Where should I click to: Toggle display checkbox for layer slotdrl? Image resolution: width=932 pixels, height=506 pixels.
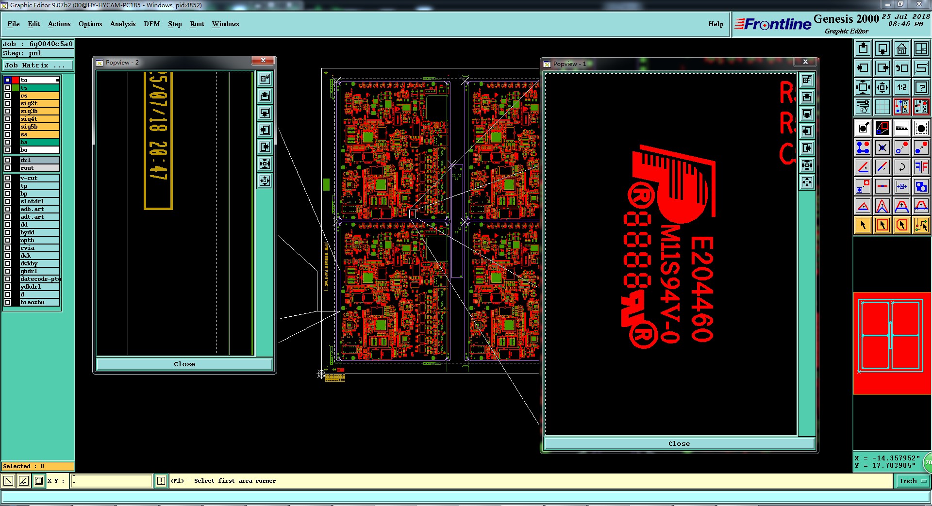(x=8, y=201)
